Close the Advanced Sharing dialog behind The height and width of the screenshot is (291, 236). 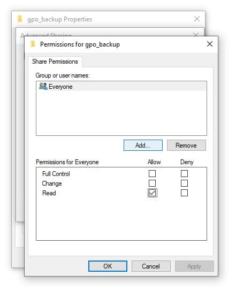click(196, 34)
